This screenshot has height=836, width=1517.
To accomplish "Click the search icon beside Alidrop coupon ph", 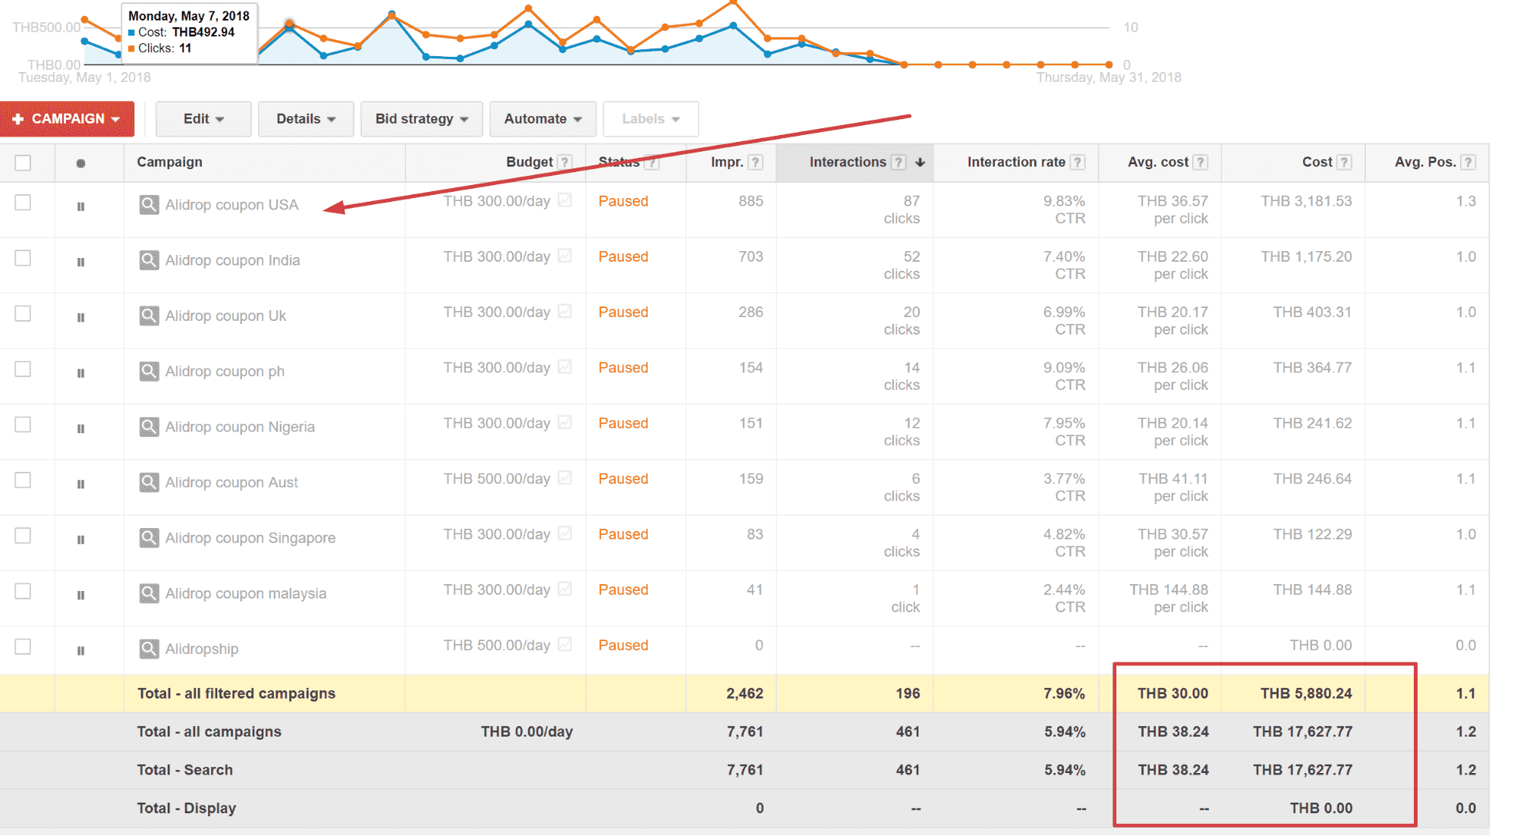I will tap(149, 371).
